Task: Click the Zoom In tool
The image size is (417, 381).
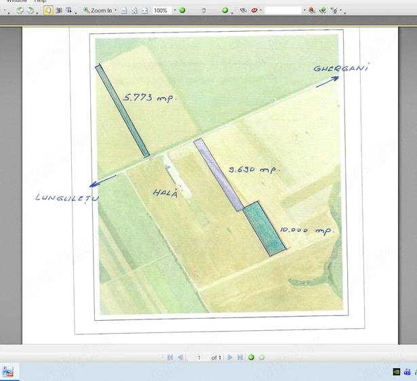Action: tap(98, 11)
